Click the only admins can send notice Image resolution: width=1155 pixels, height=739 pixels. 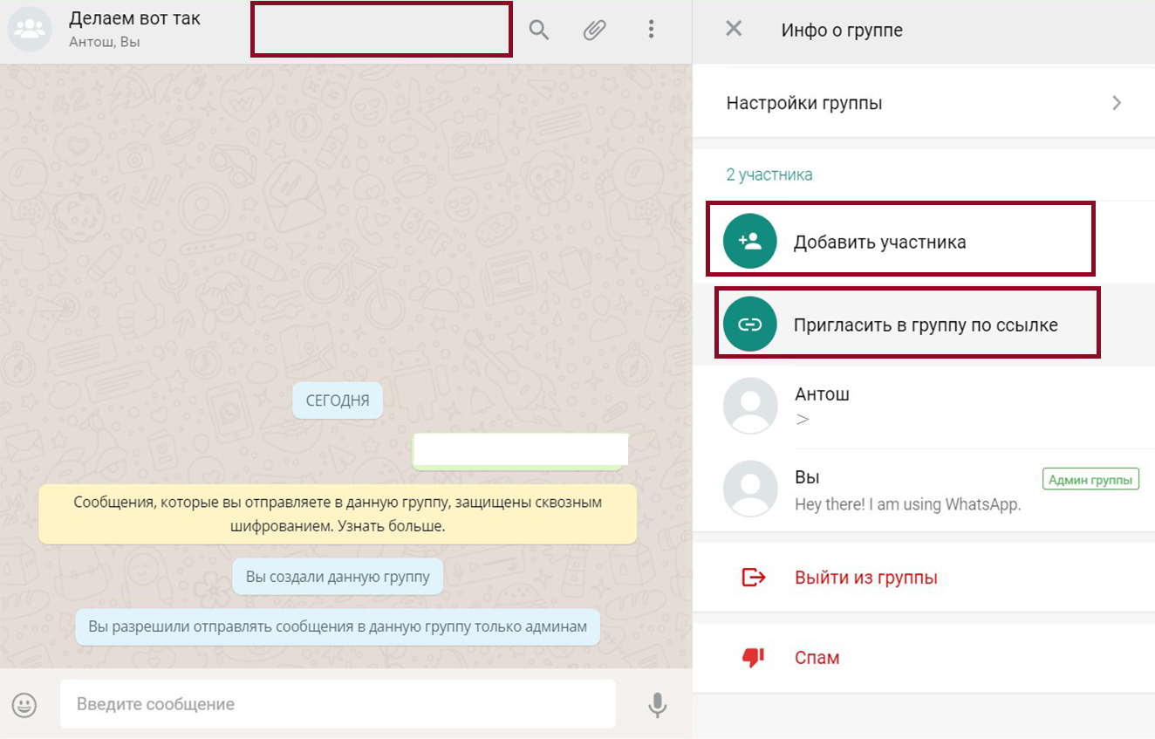click(x=338, y=626)
